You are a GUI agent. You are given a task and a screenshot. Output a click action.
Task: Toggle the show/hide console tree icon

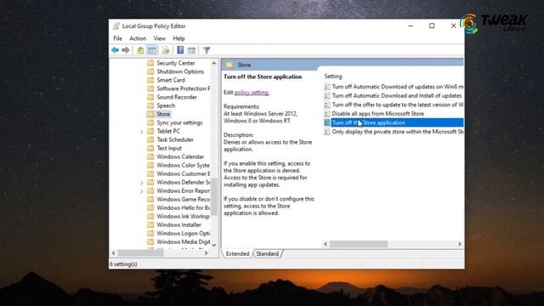(x=152, y=50)
